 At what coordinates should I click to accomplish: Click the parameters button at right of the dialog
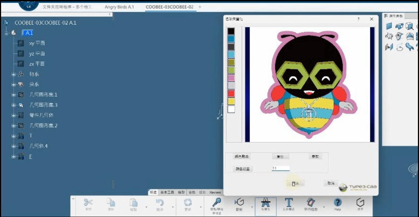coord(315,156)
